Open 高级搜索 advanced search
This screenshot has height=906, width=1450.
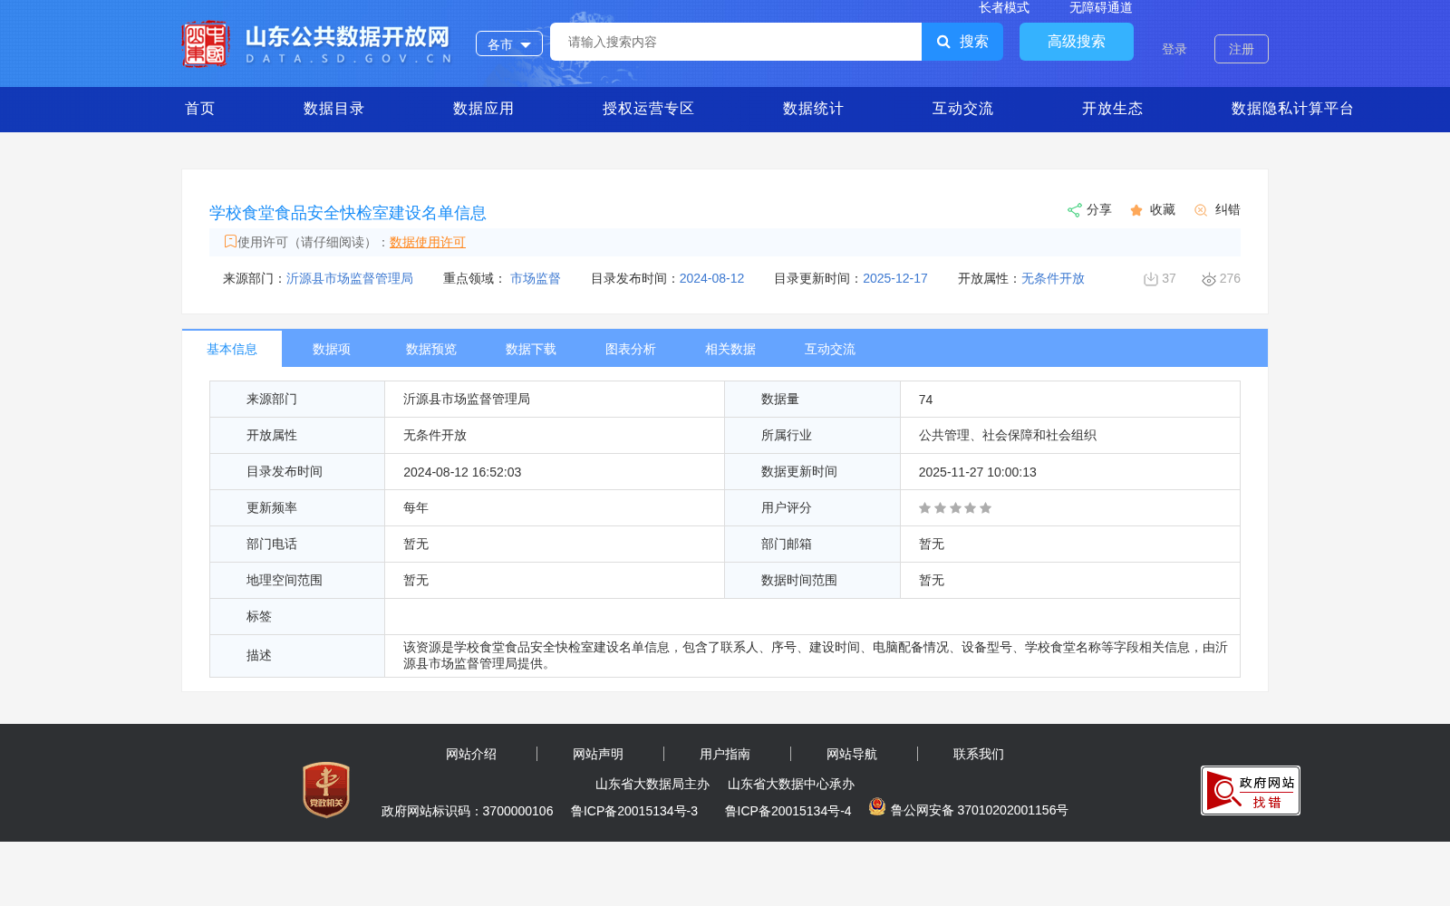coord(1077,42)
